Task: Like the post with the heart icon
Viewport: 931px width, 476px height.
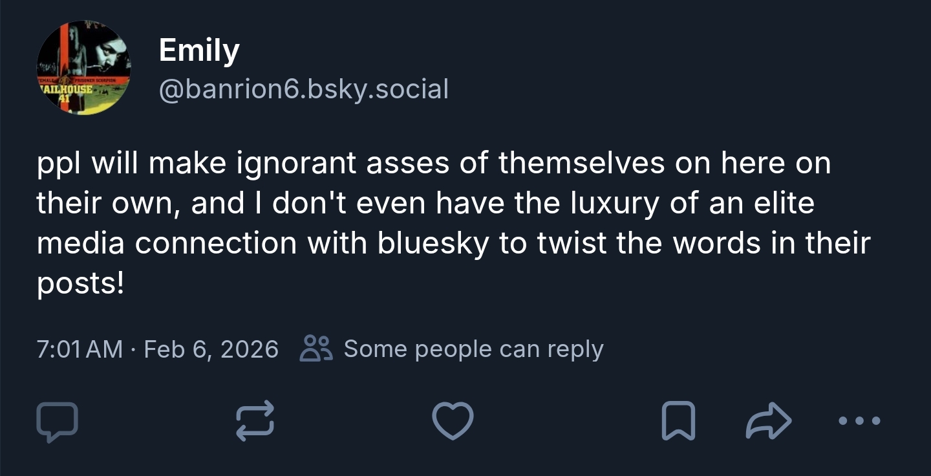Action: (x=453, y=421)
